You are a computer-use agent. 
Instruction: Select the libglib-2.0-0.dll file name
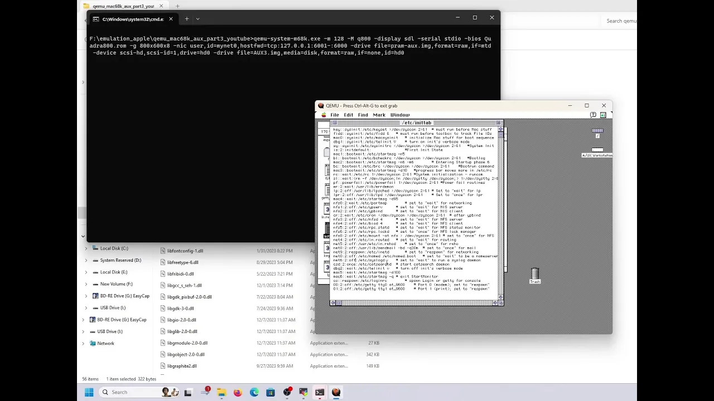(182, 331)
